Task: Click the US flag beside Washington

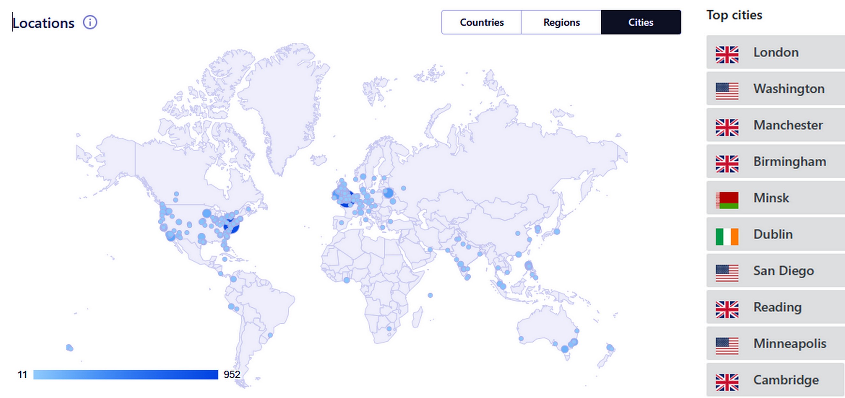Action: click(x=727, y=91)
